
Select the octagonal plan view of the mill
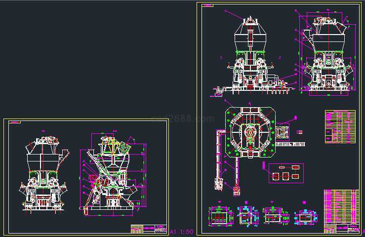(249, 133)
